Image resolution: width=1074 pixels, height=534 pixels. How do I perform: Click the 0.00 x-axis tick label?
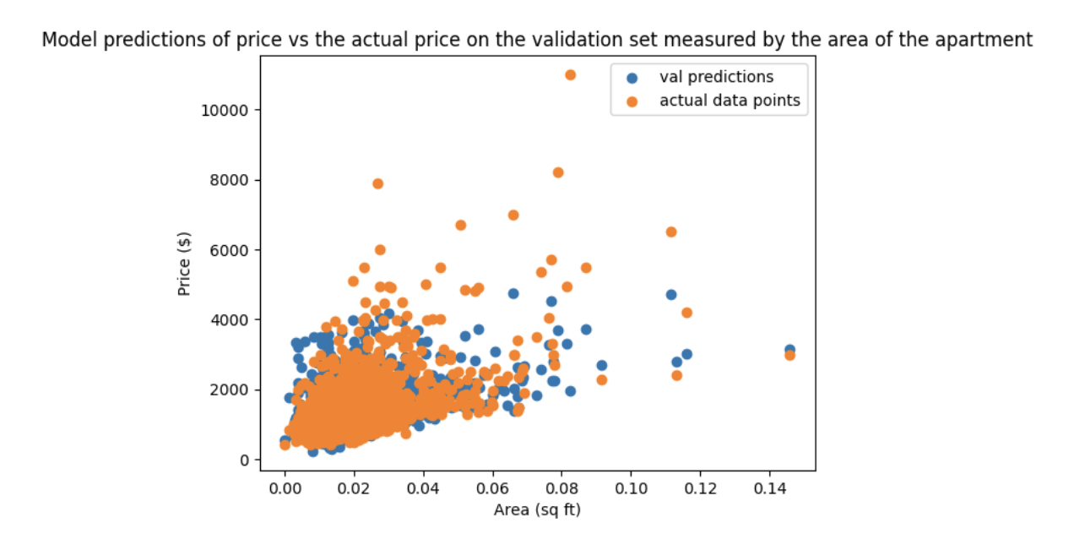click(285, 488)
